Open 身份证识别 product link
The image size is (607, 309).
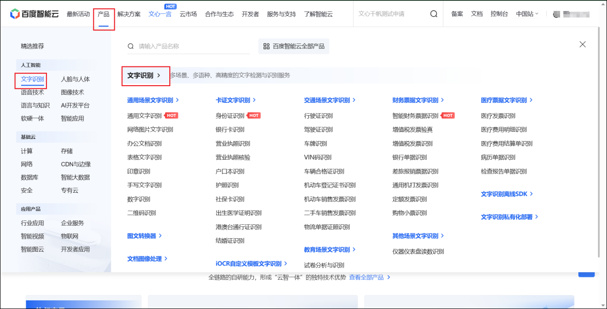230,116
